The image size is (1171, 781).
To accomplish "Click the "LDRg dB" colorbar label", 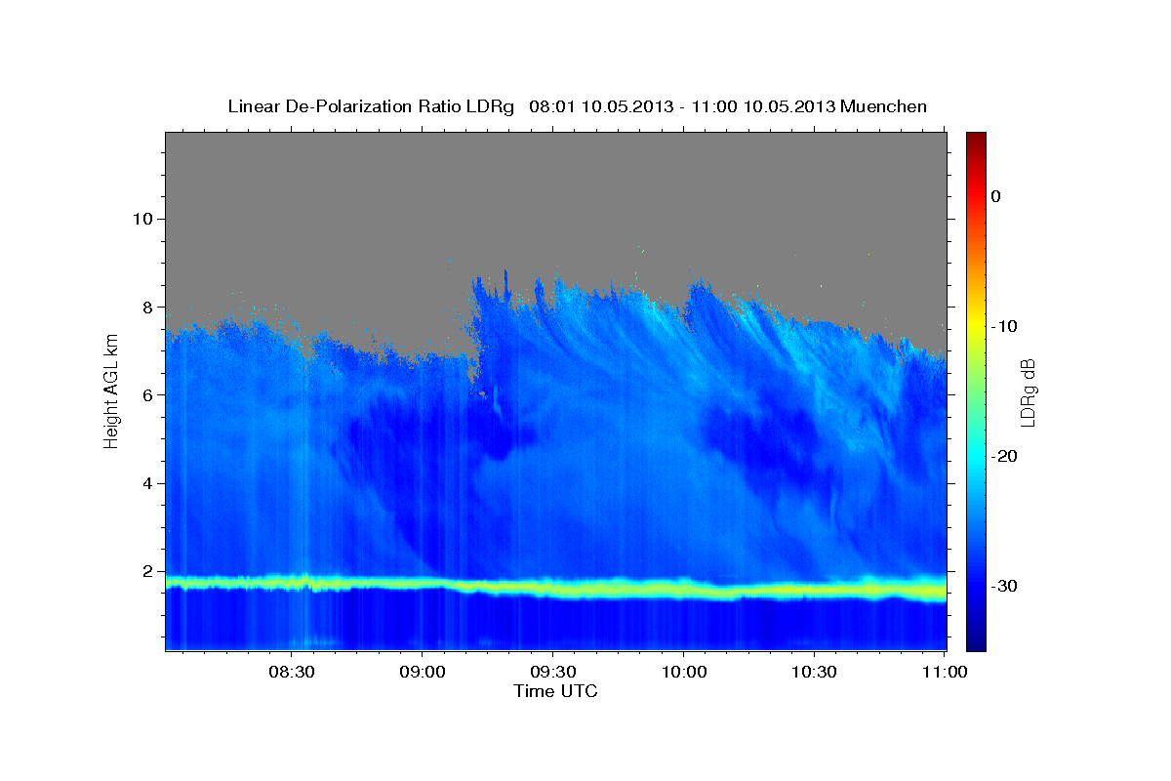I will click(x=1027, y=392).
